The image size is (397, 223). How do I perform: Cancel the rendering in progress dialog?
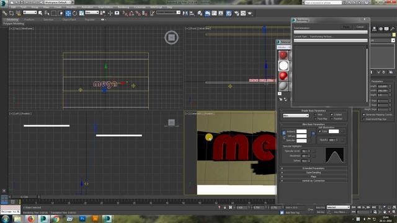360,27
